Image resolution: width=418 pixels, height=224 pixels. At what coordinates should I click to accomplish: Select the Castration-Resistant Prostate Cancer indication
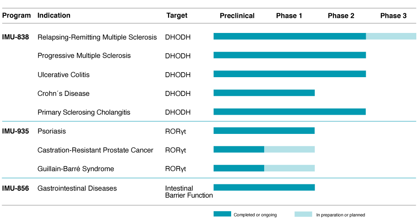tap(95, 150)
